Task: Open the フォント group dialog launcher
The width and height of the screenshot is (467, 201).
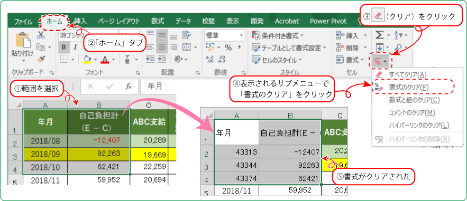Action: coord(138,72)
